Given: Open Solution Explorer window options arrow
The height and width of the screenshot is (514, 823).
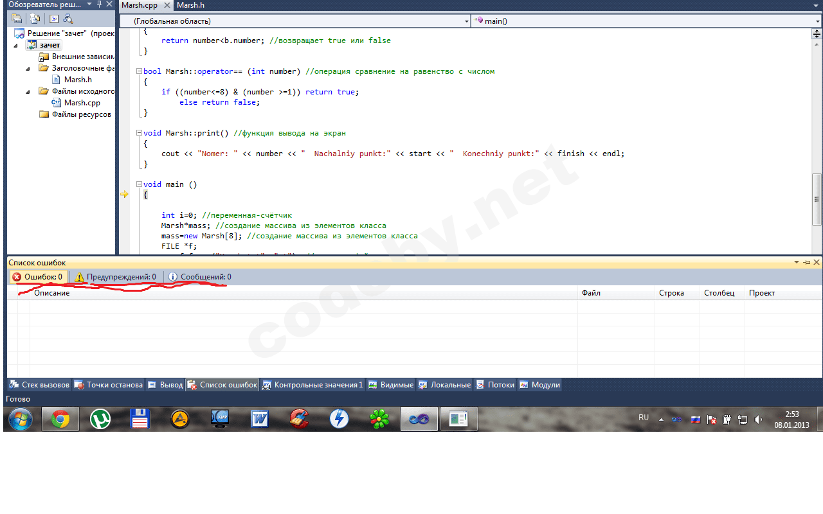Looking at the screenshot, I should [x=89, y=4].
